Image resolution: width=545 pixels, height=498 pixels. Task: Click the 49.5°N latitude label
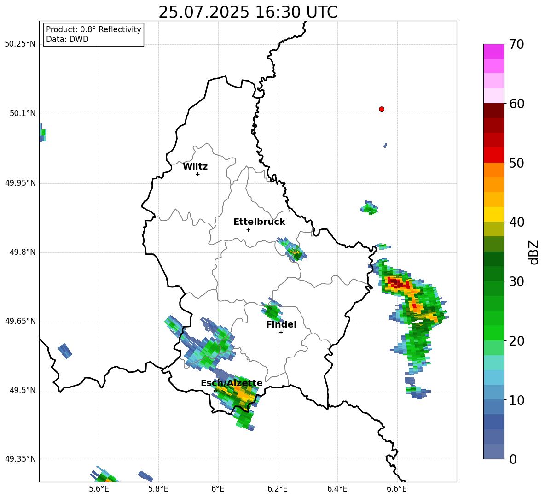coord(23,390)
